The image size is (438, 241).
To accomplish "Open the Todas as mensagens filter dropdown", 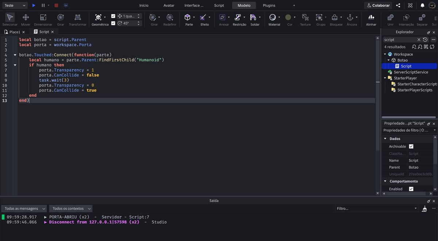I will click(24, 209).
